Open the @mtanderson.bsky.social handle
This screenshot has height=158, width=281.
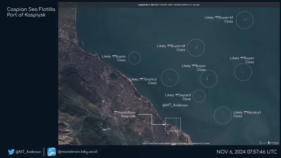[x=78, y=152]
